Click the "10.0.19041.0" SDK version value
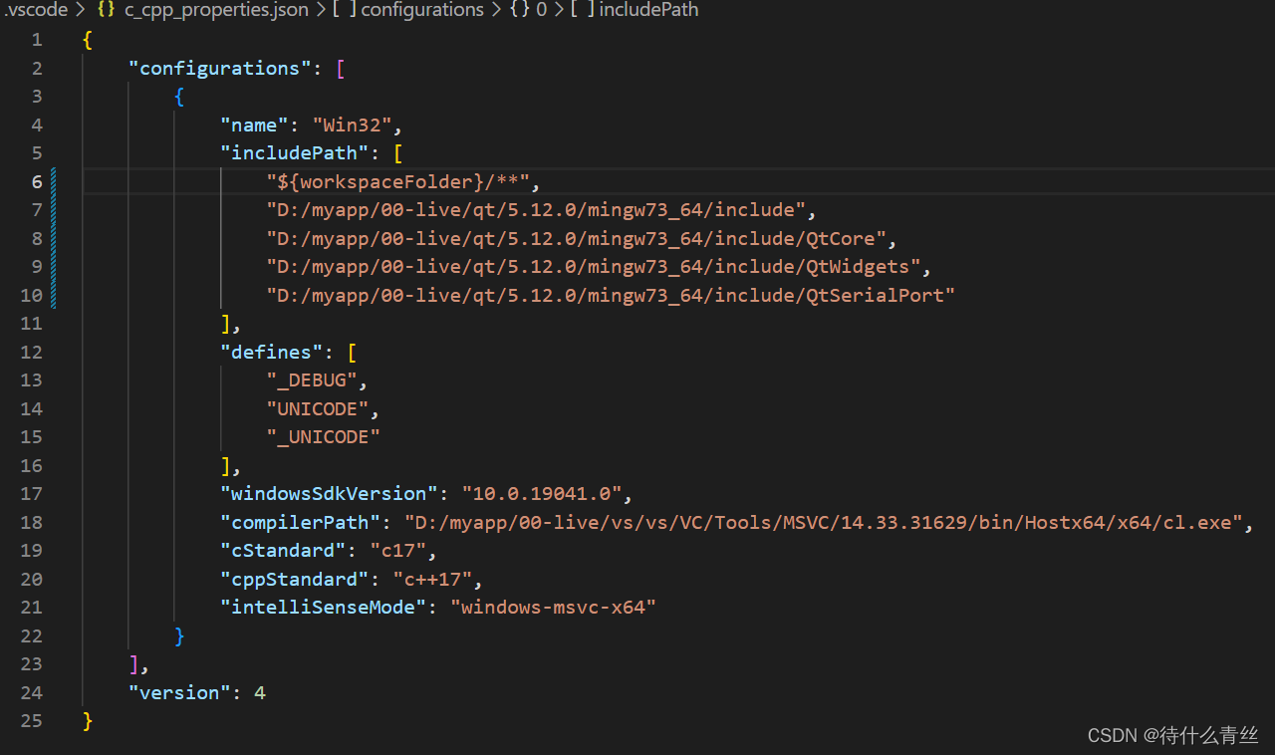 click(542, 494)
